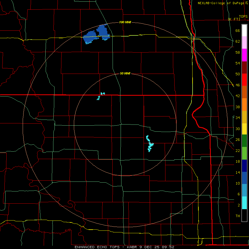This screenshot has width=249, height=249.
Task: Click the 34 legend value
Action: (238, 118)
